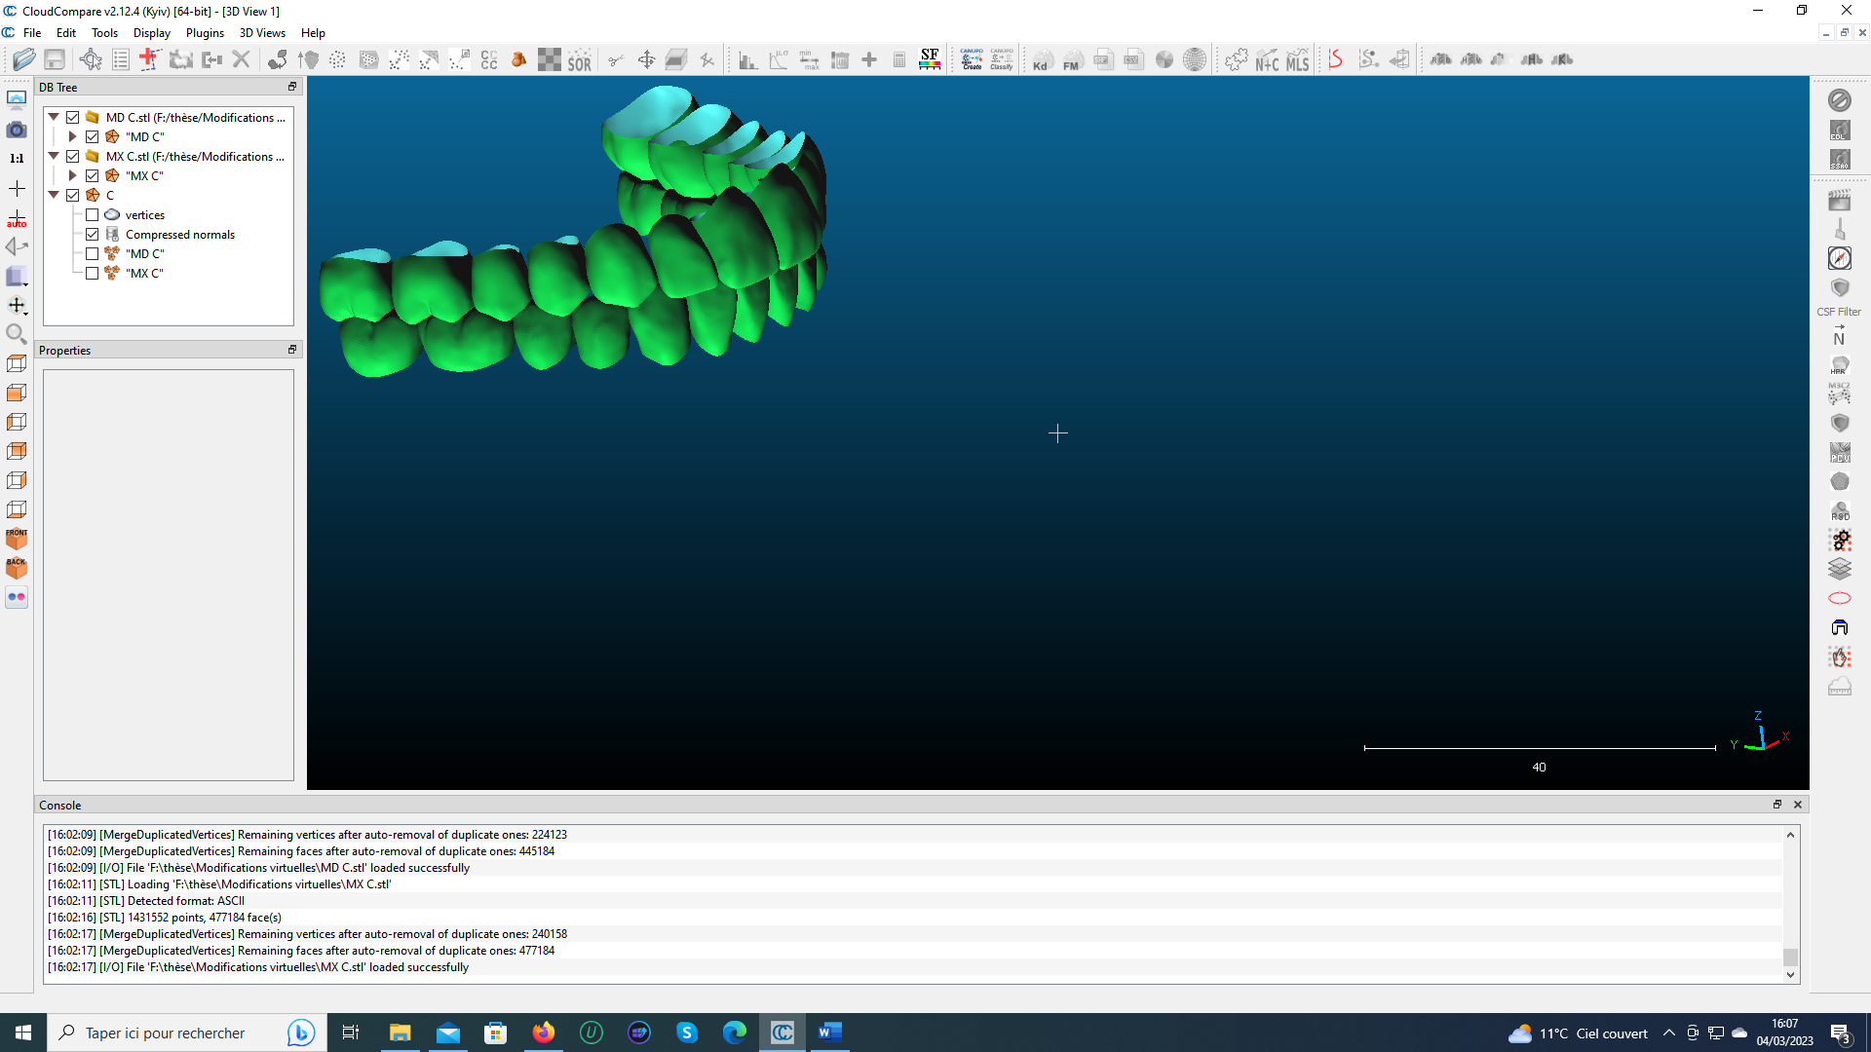Screen dimensions: 1871x1052
Task: Open the scalar field SF color icon
Action: click(x=930, y=59)
